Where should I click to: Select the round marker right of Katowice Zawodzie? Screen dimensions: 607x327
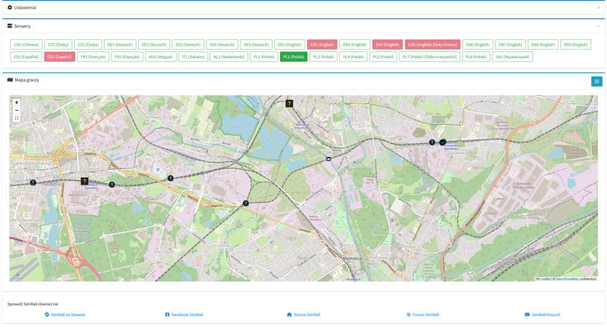pos(112,185)
